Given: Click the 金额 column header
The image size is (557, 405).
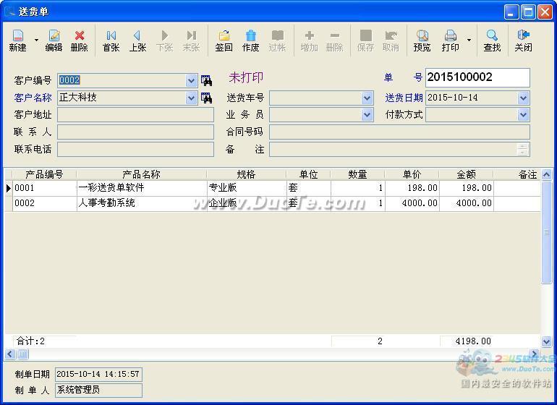Looking at the screenshot, I should 466,174.
